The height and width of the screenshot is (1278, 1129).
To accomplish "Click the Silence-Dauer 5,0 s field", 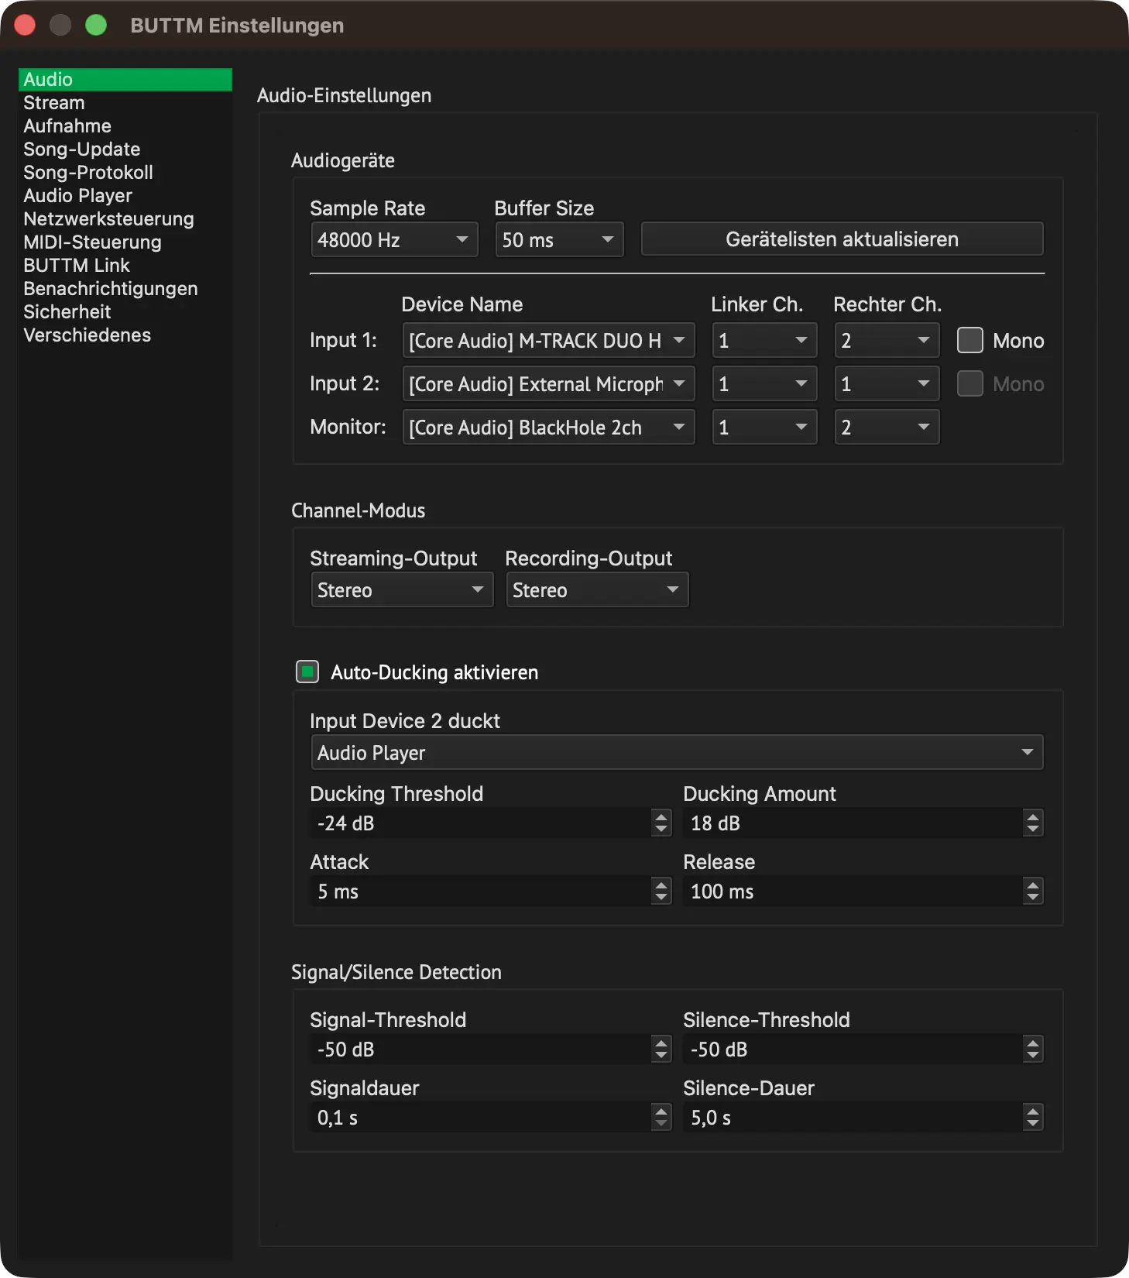I will [853, 1117].
